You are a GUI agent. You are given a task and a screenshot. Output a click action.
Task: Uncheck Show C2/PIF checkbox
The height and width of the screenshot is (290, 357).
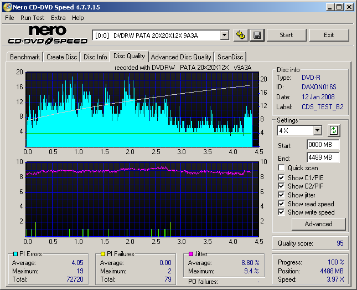point(281,186)
